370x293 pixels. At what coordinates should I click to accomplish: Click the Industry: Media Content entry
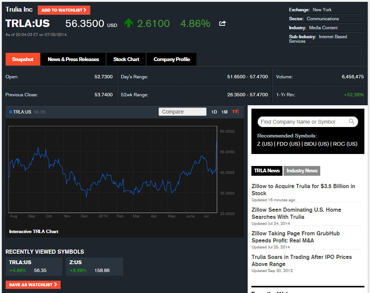[x=313, y=28]
